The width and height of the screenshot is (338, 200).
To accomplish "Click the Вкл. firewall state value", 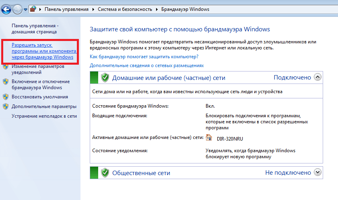I will point(210,106).
